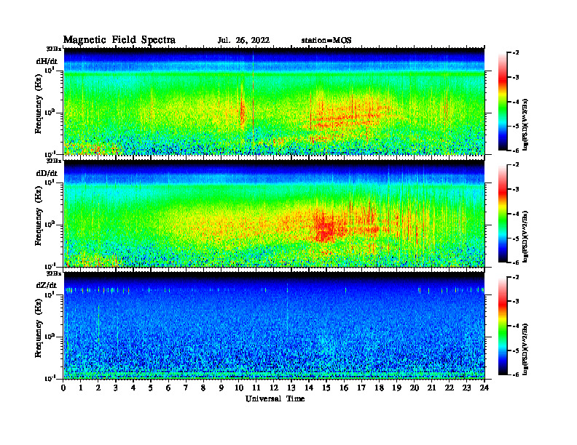
Task: Click hour 3 on the Universal Time axis
Action: (x=116, y=388)
